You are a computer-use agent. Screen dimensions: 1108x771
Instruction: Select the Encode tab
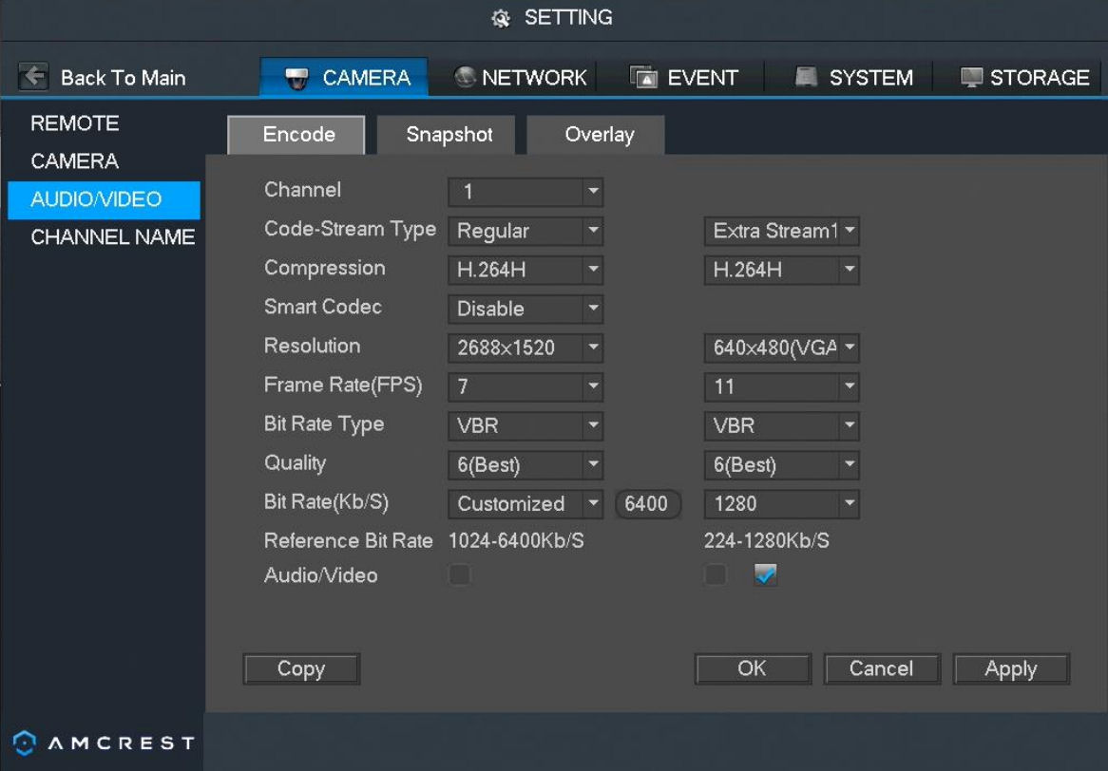pyautogui.click(x=298, y=135)
